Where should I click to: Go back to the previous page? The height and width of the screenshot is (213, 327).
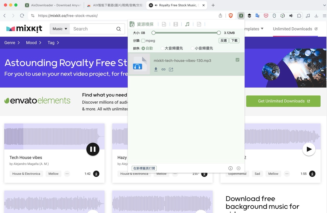5,16
